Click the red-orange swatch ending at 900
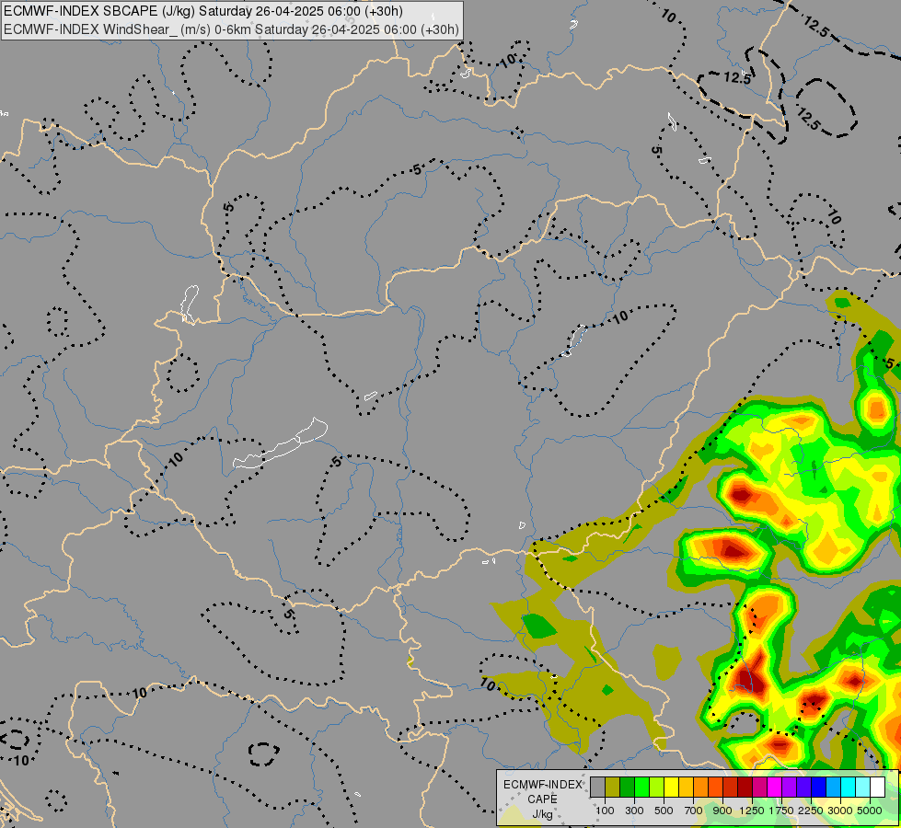Viewport: 901px width, 828px height. [716, 788]
